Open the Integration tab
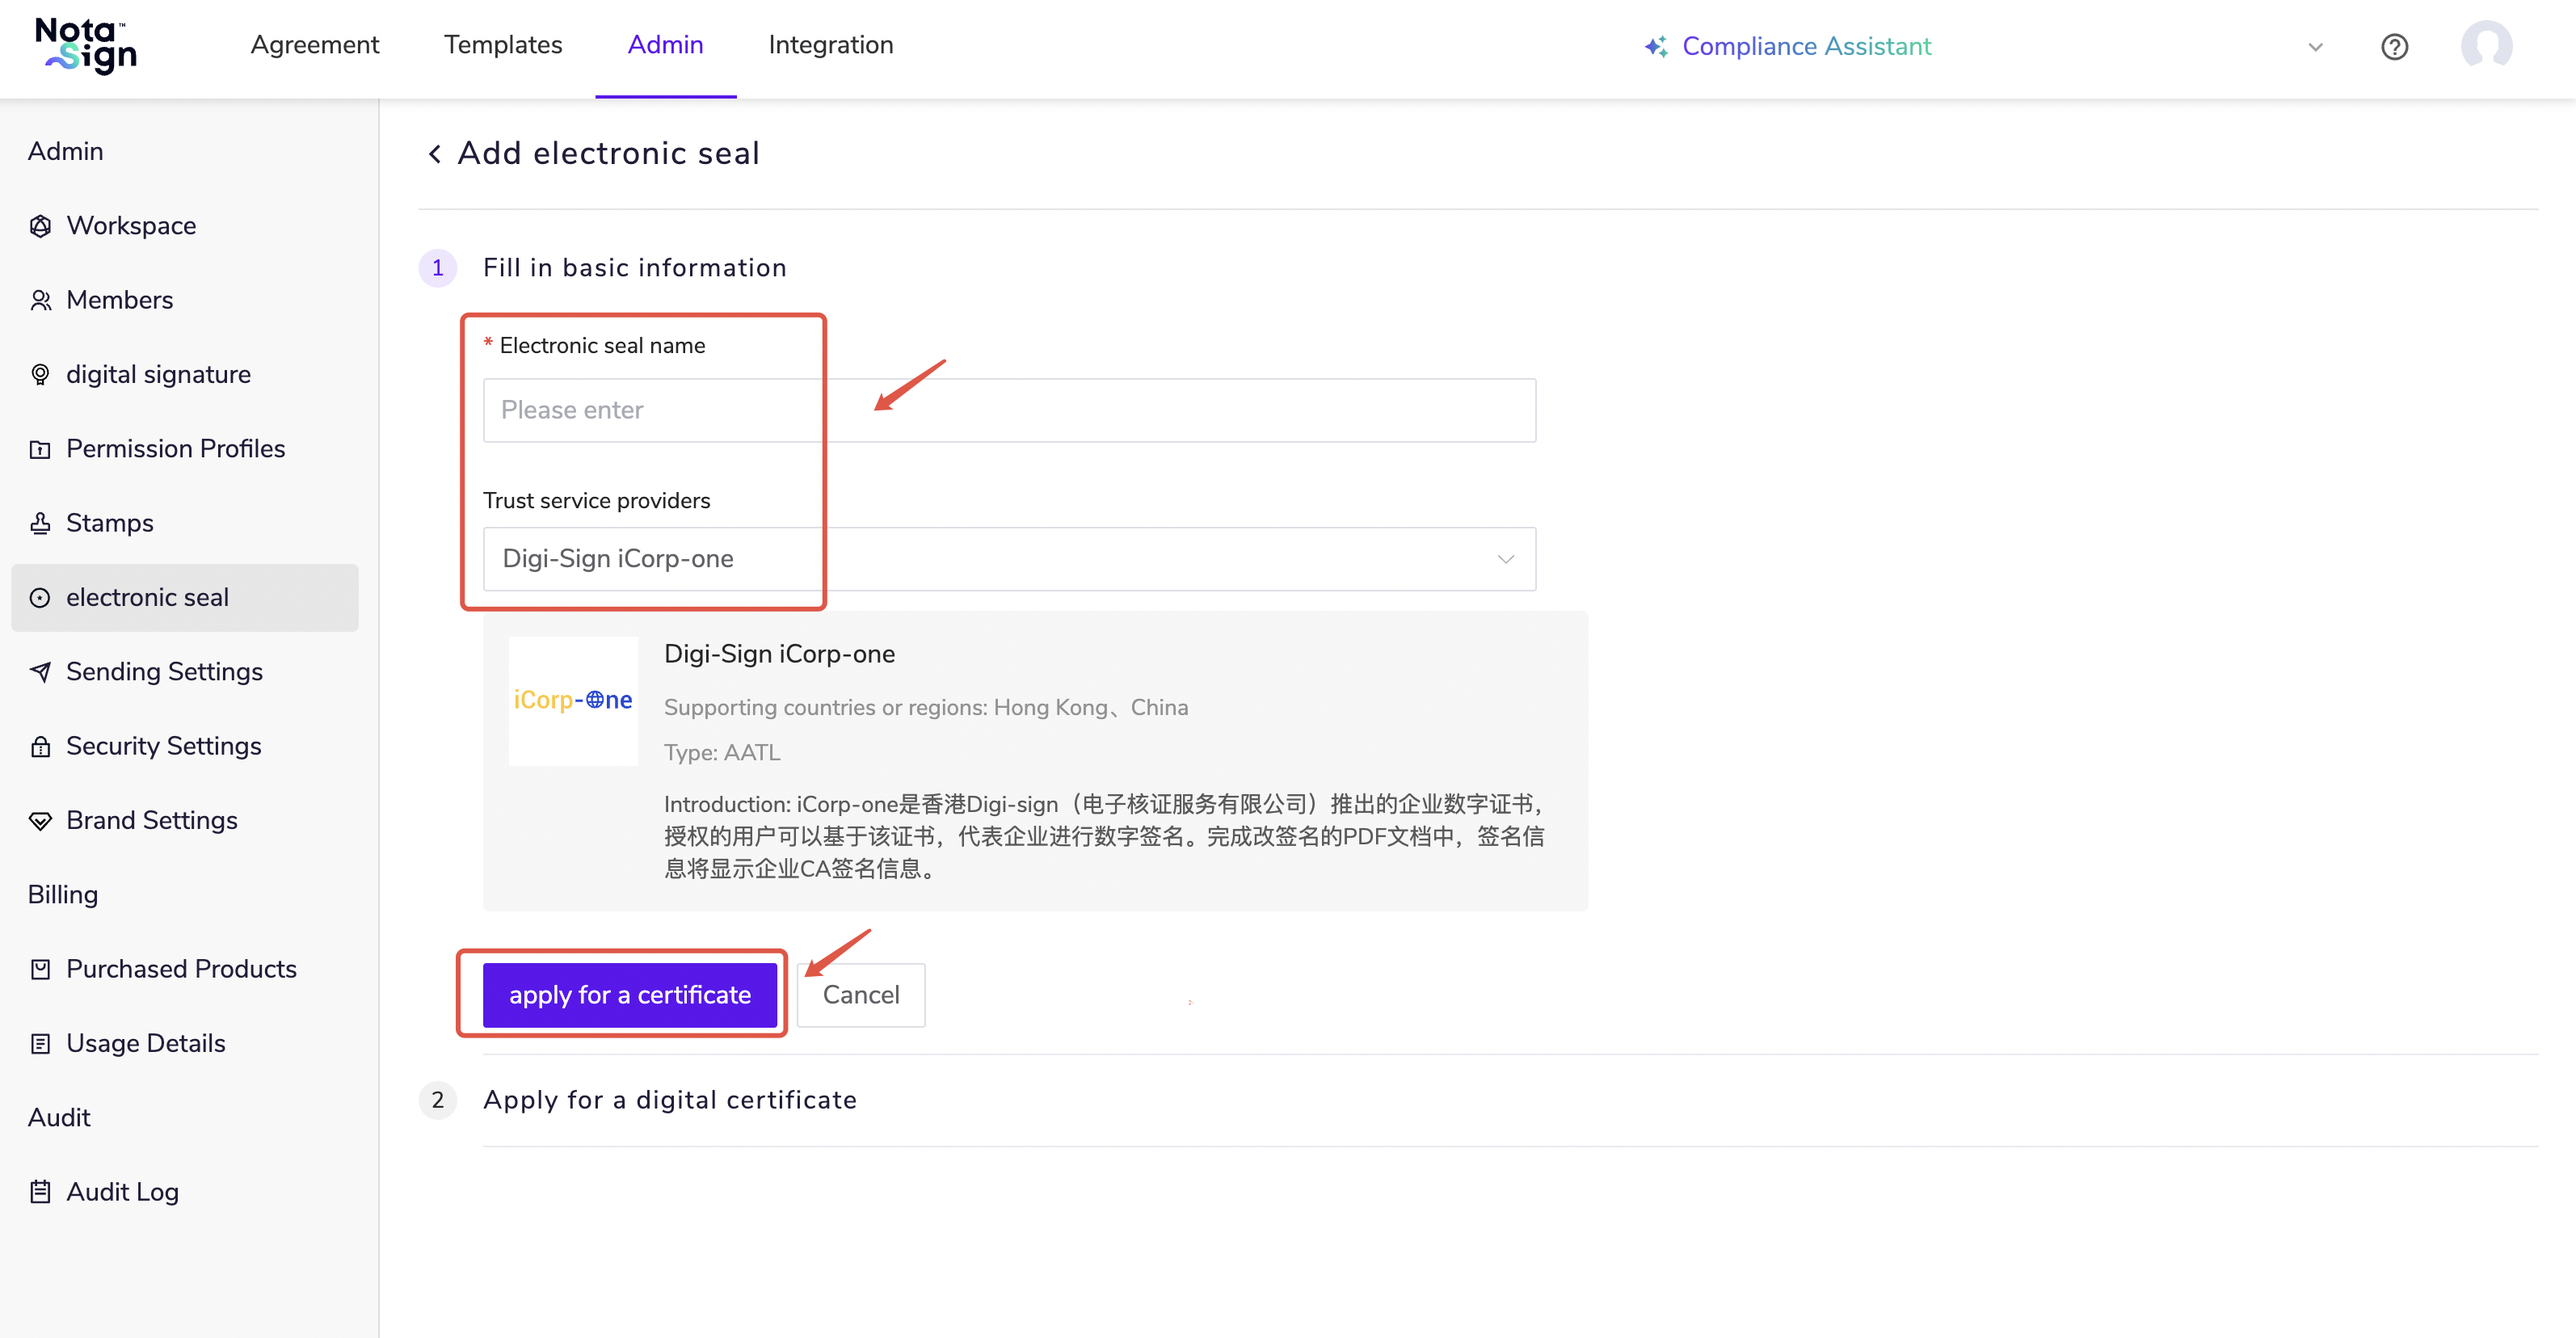 pos(830,45)
